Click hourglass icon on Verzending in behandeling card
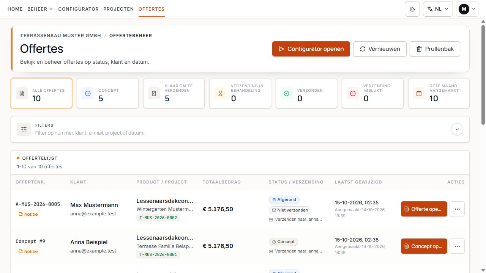 (x=220, y=93)
